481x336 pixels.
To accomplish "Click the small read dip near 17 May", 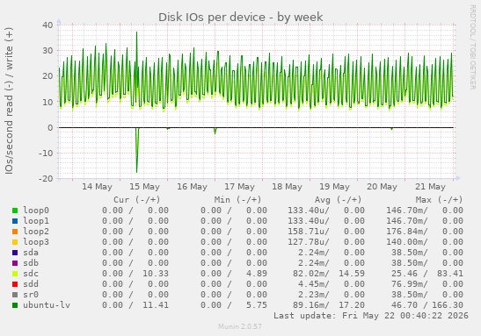I will coord(215,131).
